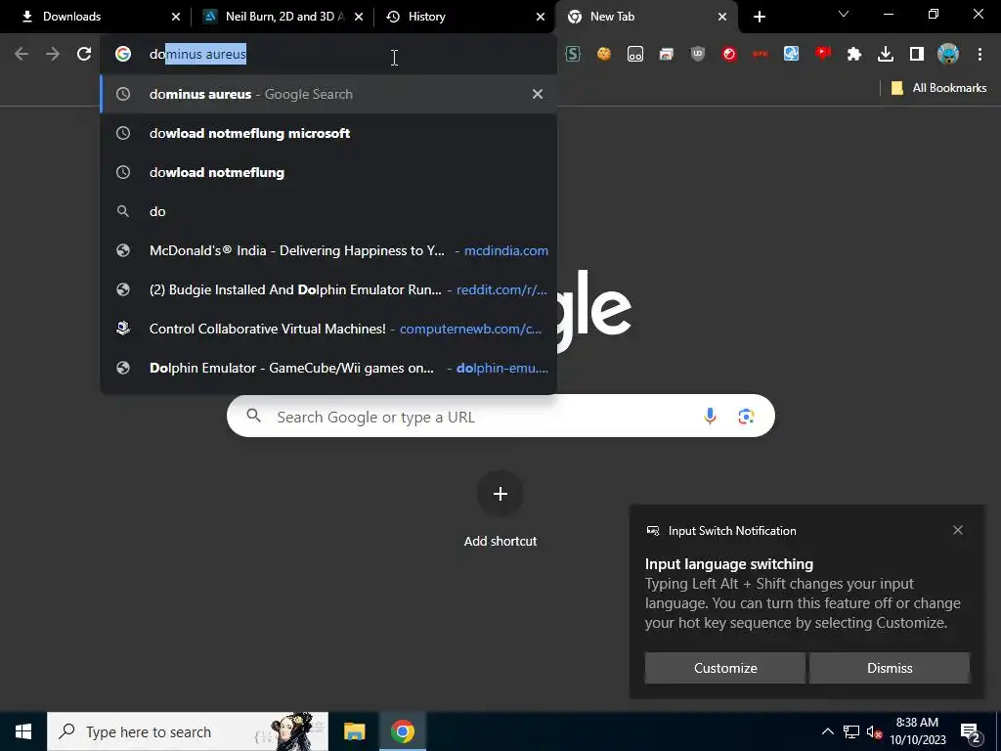The width and height of the screenshot is (1001, 751).
Task: Select the plain 'do' search suggestion
Action: pyautogui.click(x=328, y=211)
